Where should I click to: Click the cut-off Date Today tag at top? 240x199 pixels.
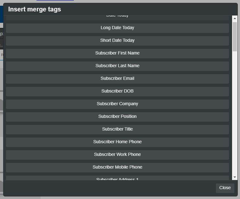point(117,17)
